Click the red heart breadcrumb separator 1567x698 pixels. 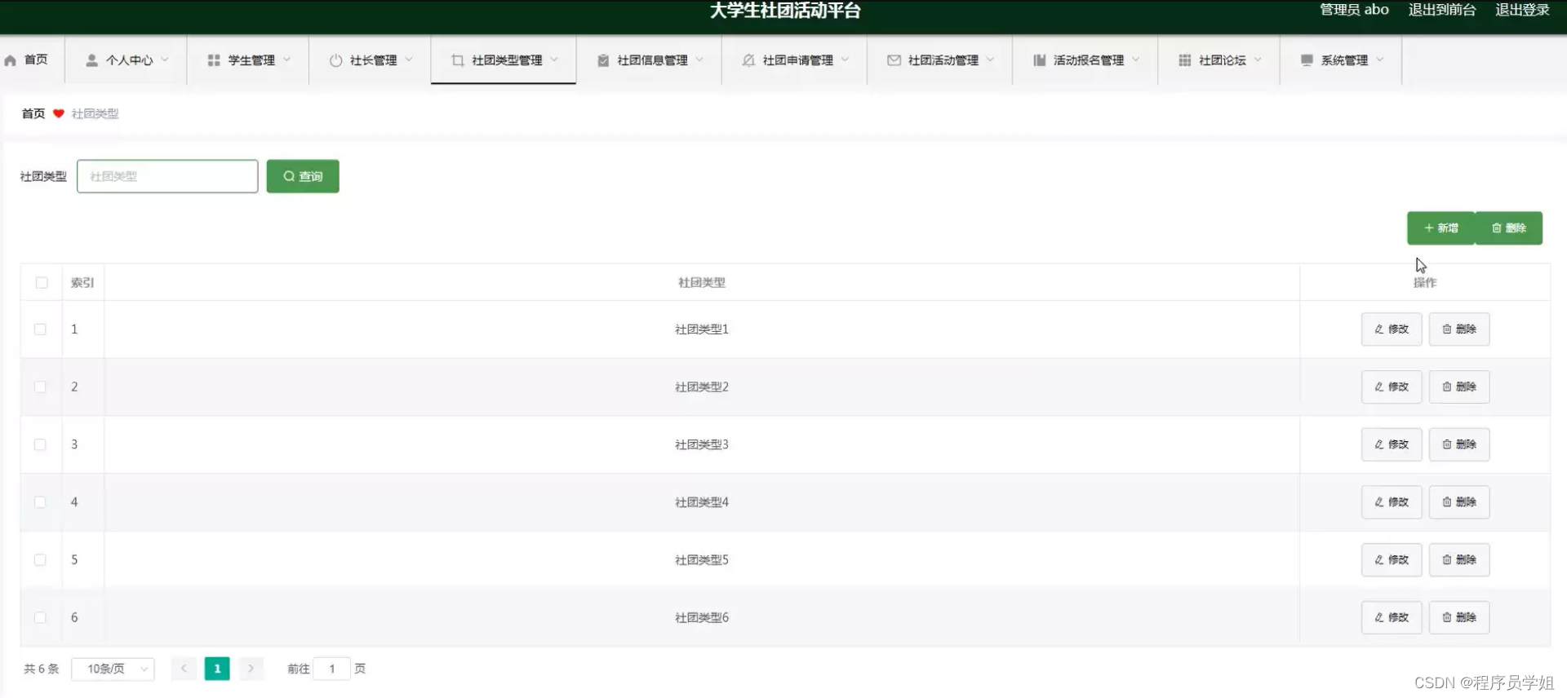point(59,113)
